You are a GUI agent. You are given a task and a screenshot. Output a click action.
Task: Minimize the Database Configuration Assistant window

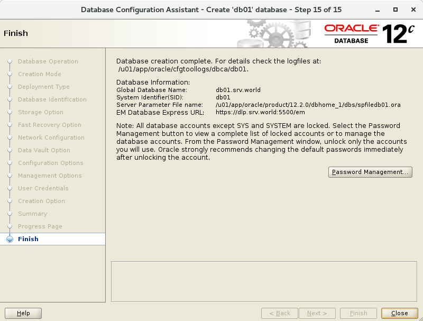point(378,10)
